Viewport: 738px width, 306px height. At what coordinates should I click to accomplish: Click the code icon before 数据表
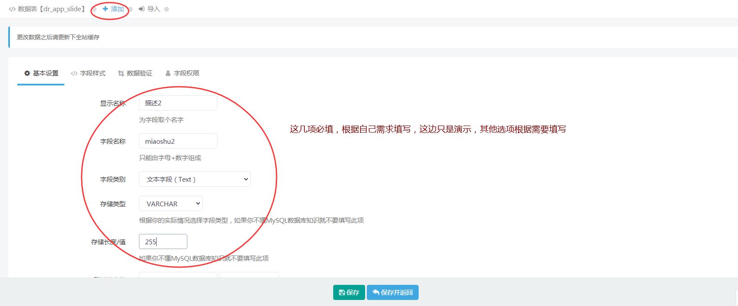click(12, 9)
